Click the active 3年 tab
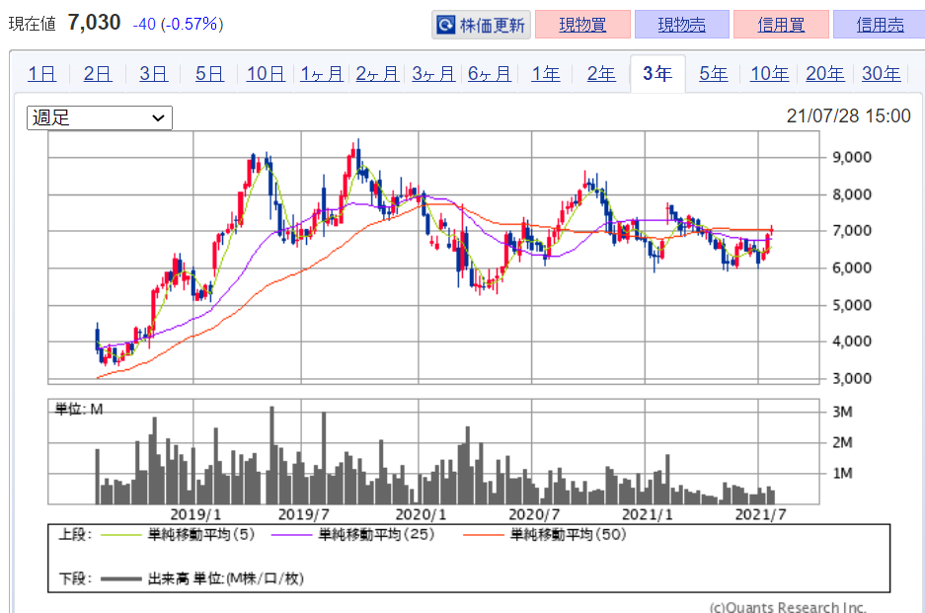The width and height of the screenshot is (925, 613). (657, 74)
